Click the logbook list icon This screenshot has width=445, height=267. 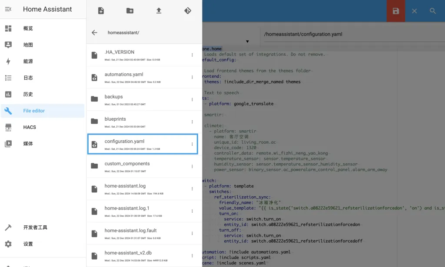(8, 78)
